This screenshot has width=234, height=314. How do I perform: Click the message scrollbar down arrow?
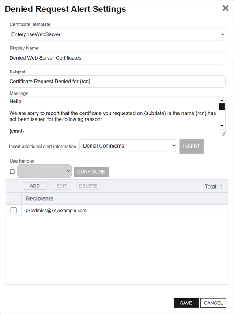pos(222,126)
